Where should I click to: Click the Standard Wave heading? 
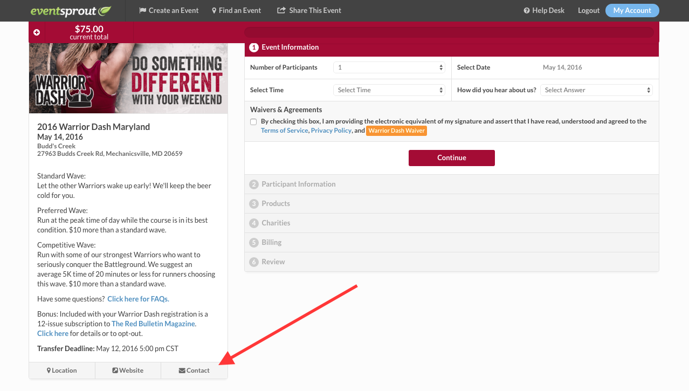tap(61, 176)
